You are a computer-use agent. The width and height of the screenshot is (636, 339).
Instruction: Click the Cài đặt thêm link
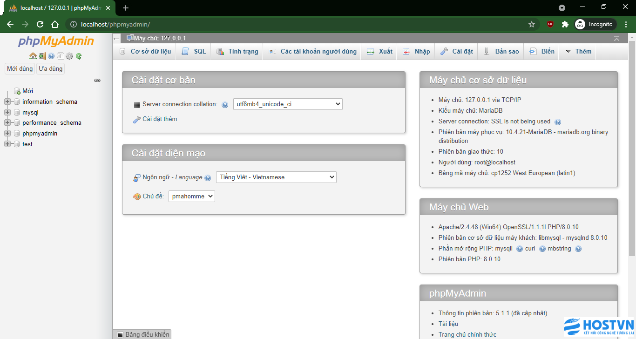160,119
